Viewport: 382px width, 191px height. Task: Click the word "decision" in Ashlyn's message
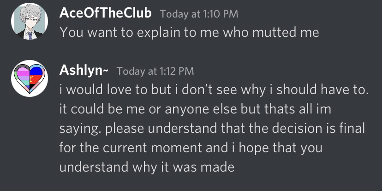pyautogui.click(x=293, y=128)
